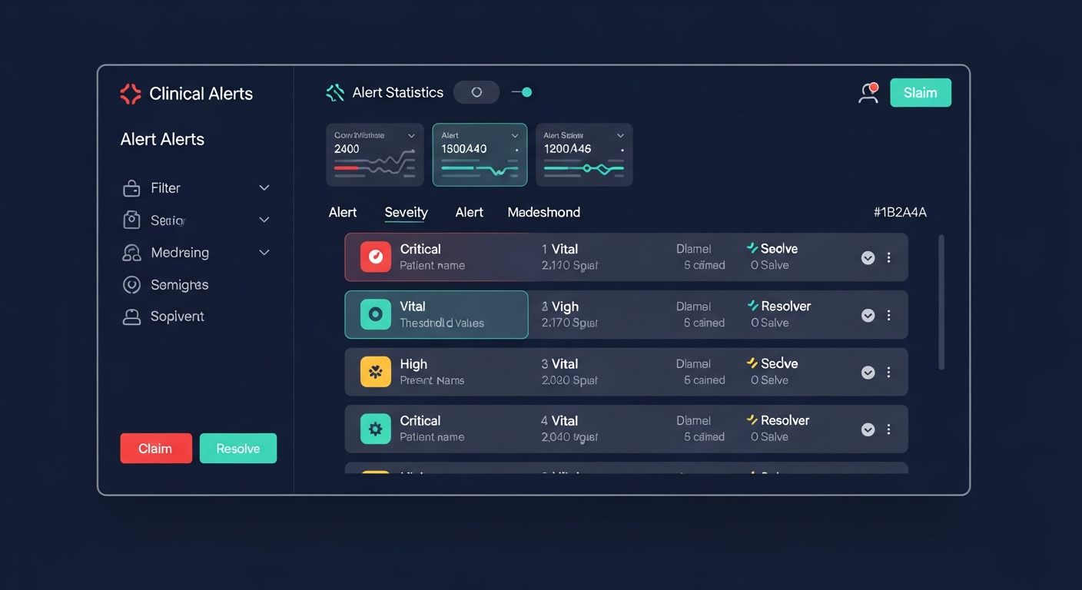1082x590 pixels.
Task: Click the red Critical alert icon
Action: (375, 257)
